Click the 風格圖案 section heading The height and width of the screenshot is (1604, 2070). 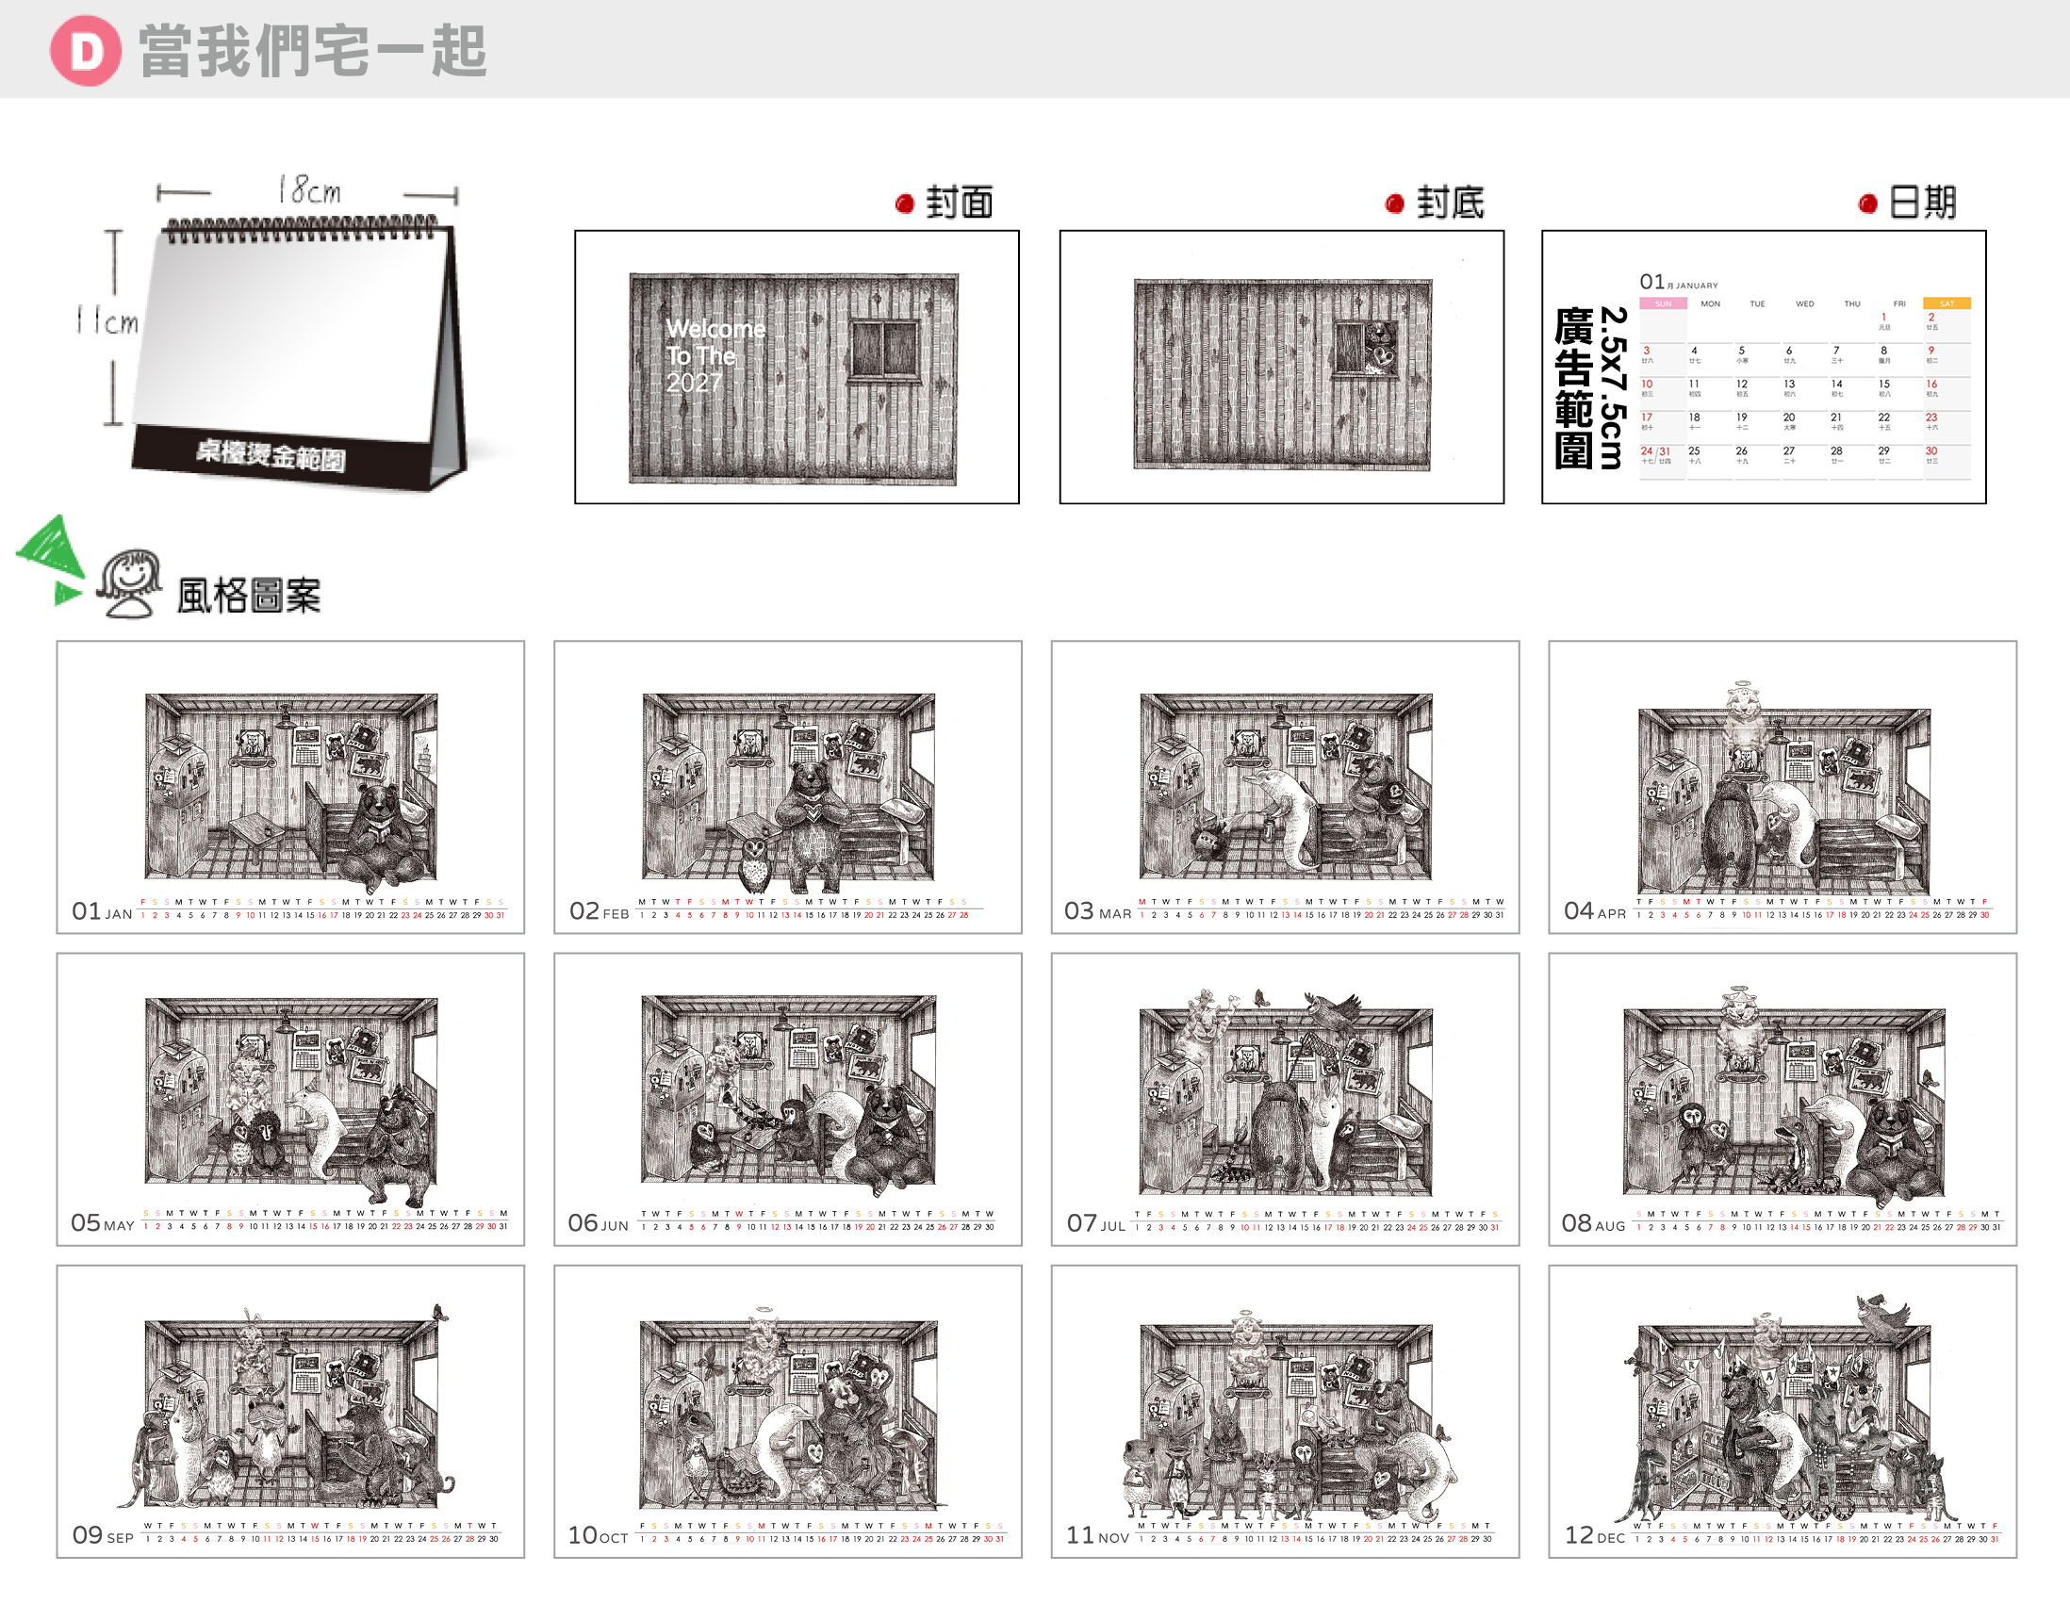pyautogui.click(x=248, y=596)
